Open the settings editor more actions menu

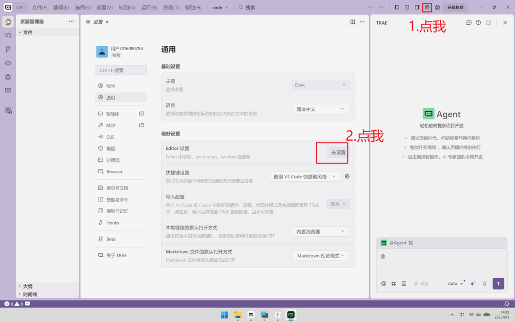(362, 21)
